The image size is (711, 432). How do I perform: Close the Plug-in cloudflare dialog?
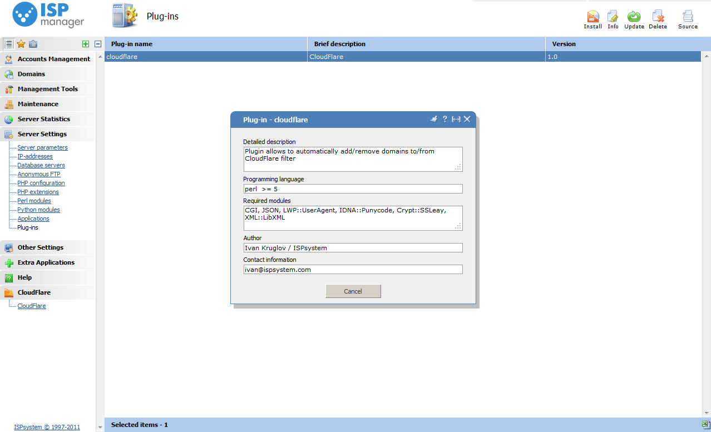(467, 119)
